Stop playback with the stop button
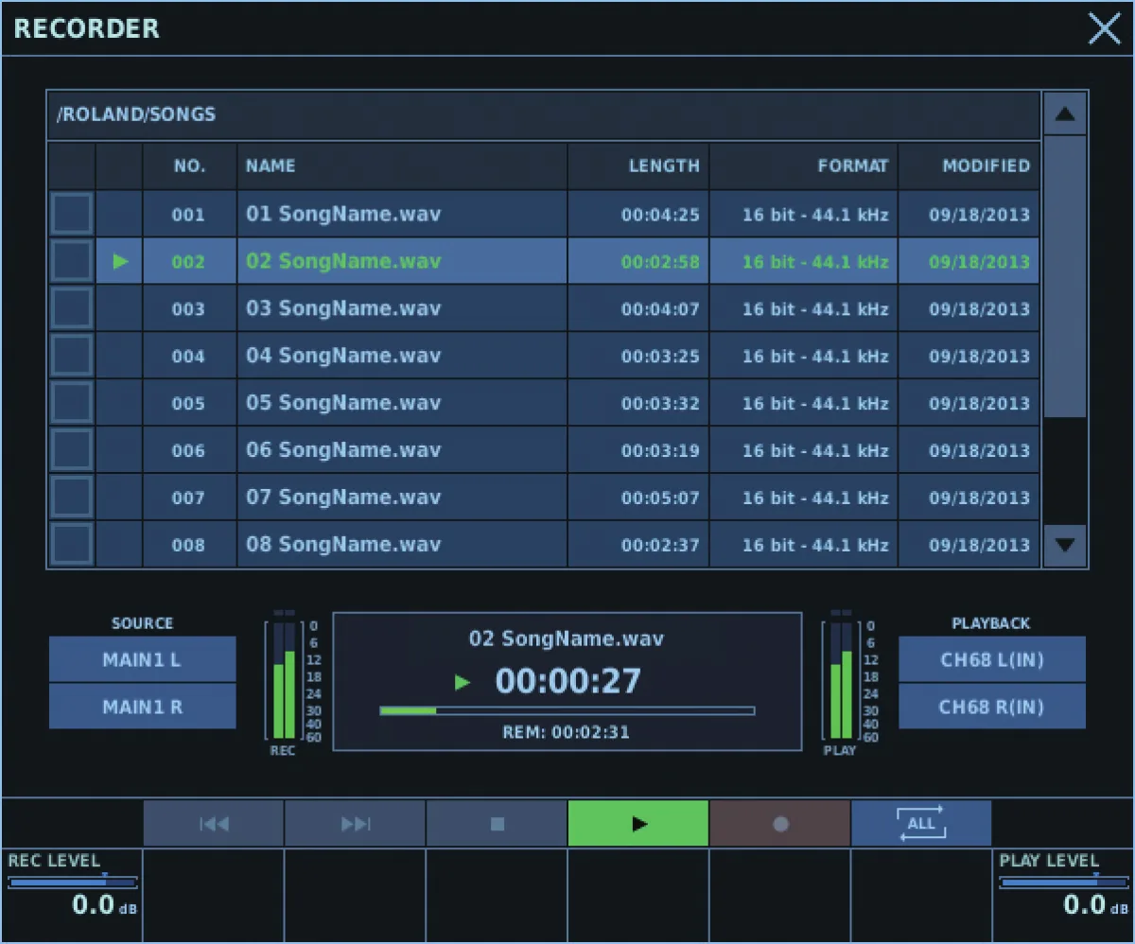Screen dimensions: 1135x944 coord(498,823)
